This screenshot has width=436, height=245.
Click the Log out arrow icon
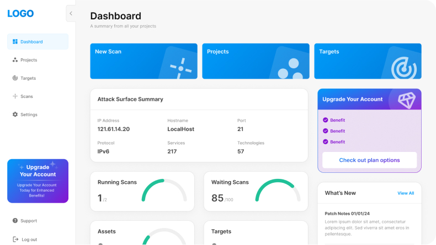[15, 239]
